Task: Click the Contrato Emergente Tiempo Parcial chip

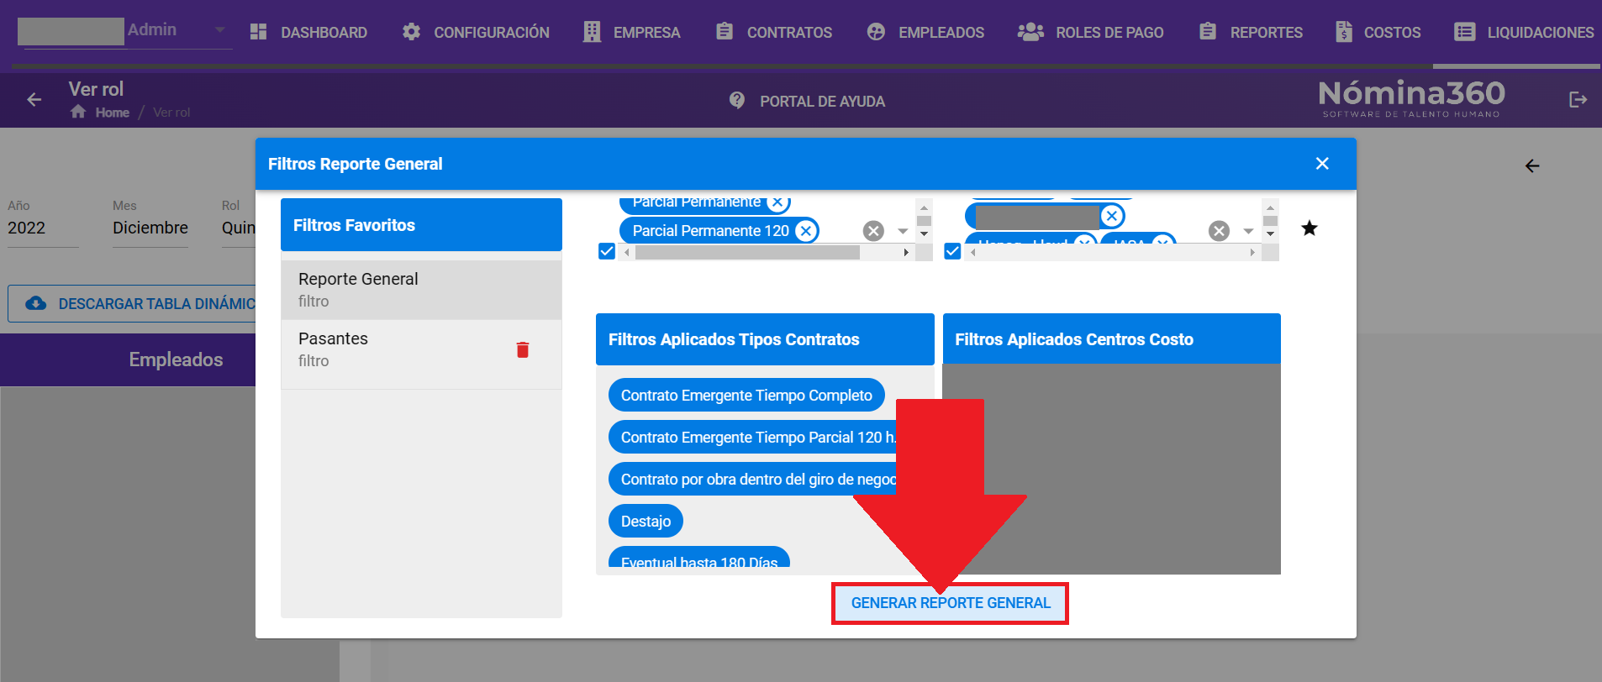Action: pos(753,437)
